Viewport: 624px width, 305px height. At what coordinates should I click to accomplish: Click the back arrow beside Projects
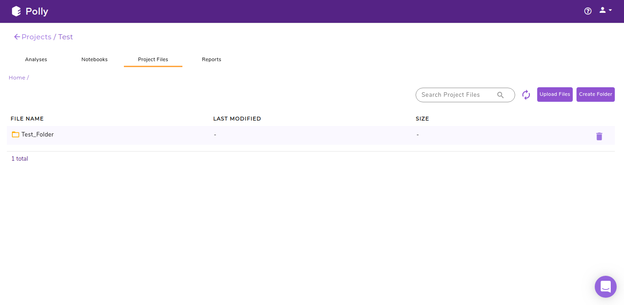point(17,37)
